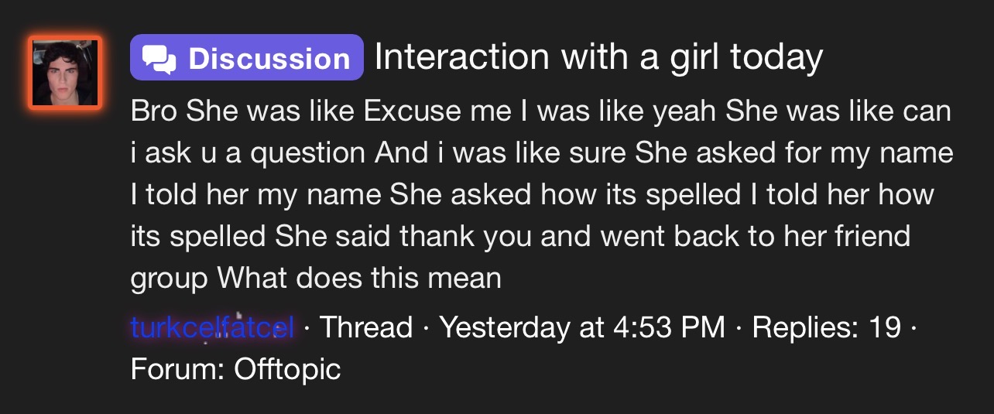Open turkcelfatcel's avatar picture
The height and width of the screenshot is (414, 994).
click(x=65, y=72)
